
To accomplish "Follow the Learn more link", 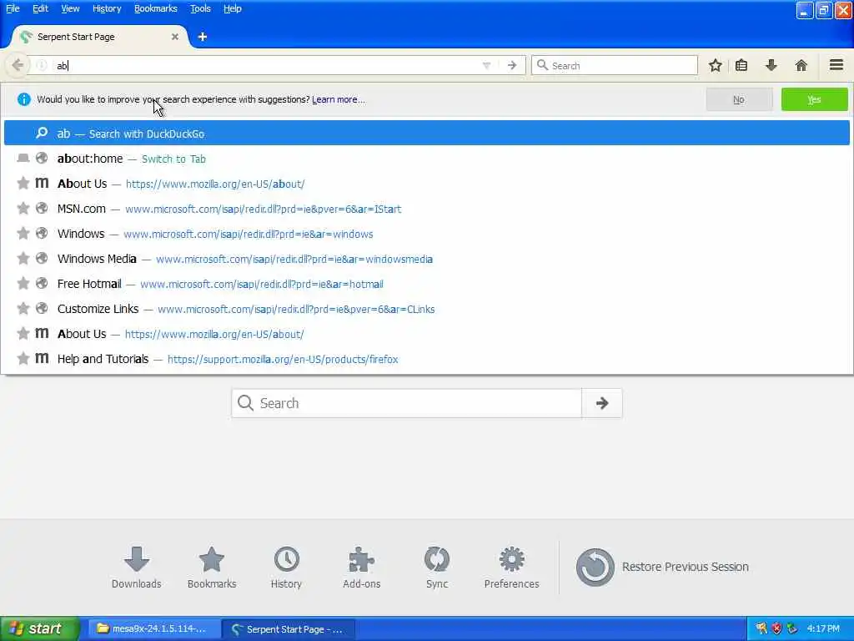I will [x=339, y=100].
